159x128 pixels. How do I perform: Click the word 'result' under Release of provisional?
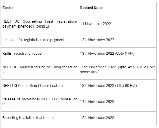click(x=7, y=104)
